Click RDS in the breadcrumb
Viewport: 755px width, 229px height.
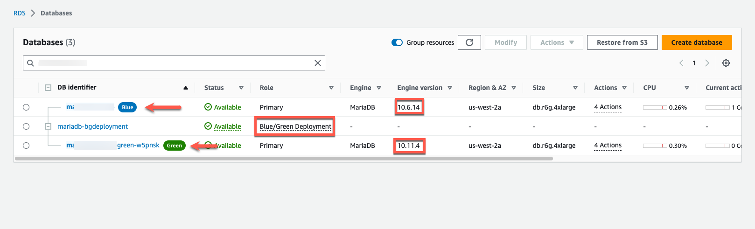pyautogui.click(x=20, y=13)
